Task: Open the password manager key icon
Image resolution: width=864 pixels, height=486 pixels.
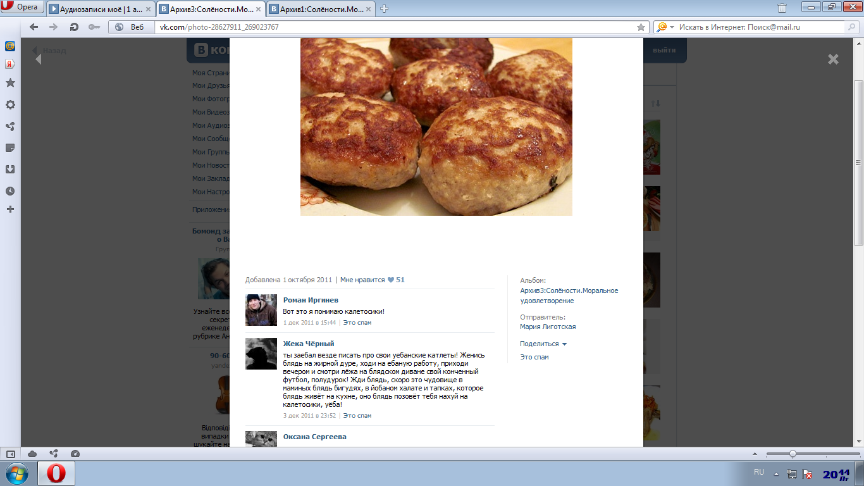Action: click(94, 27)
